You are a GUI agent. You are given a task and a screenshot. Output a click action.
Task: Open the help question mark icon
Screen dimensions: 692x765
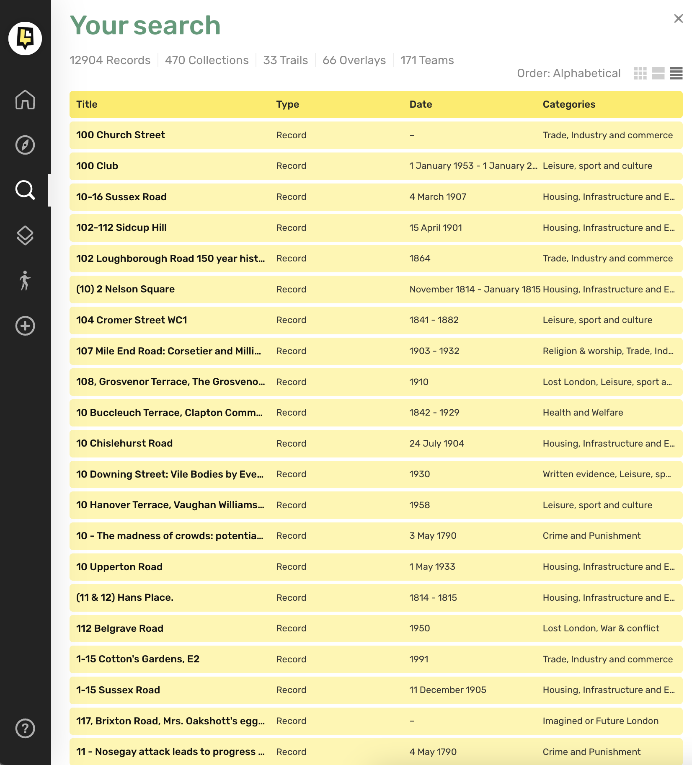click(25, 728)
